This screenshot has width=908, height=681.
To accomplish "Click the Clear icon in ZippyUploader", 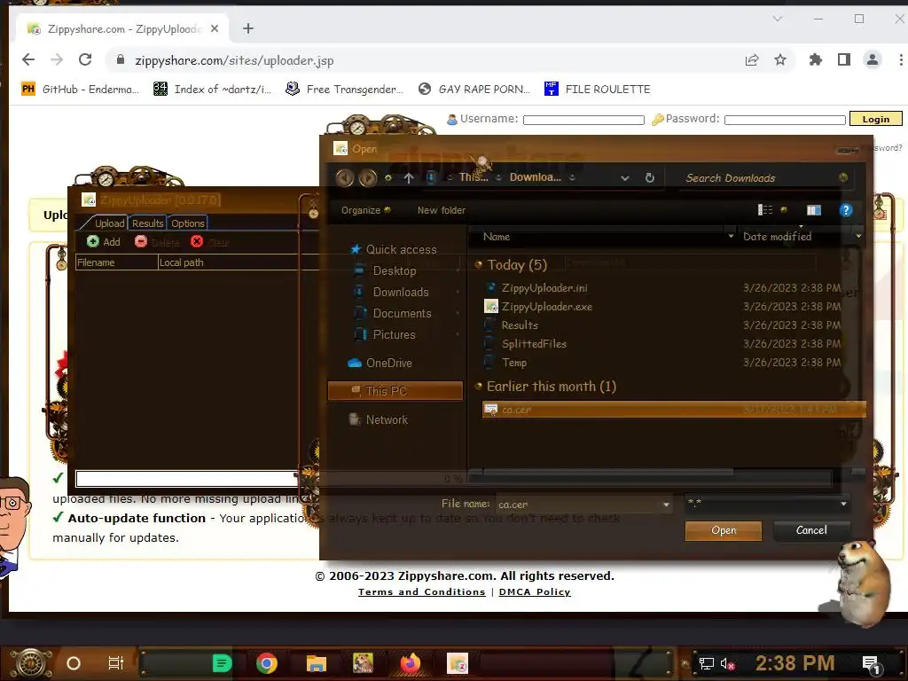I will [197, 241].
